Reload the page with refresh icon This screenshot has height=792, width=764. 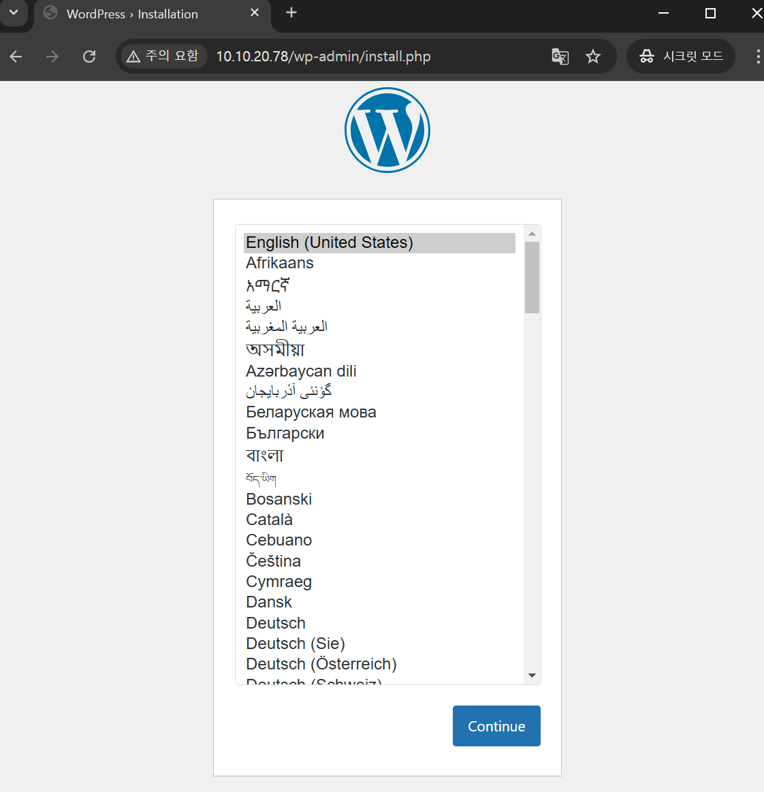coord(89,57)
